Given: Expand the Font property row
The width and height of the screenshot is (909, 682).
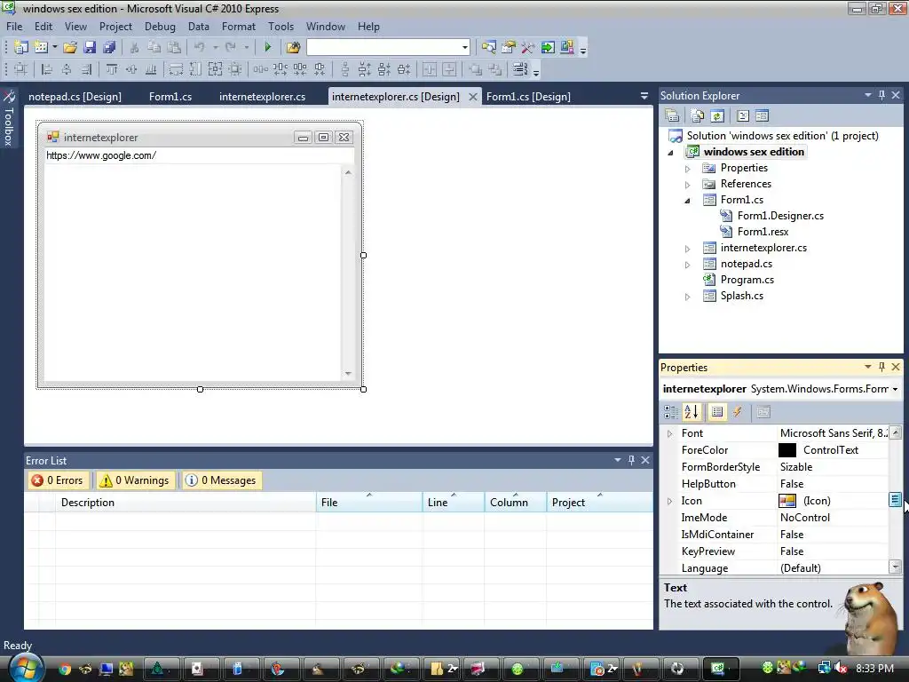Looking at the screenshot, I should pos(670,433).
